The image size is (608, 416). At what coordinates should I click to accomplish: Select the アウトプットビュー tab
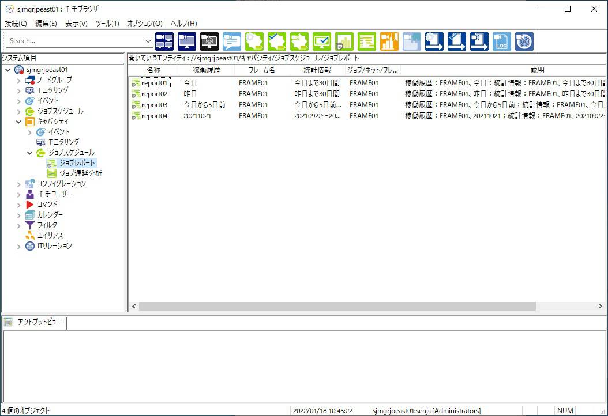[x=35, y=322]
